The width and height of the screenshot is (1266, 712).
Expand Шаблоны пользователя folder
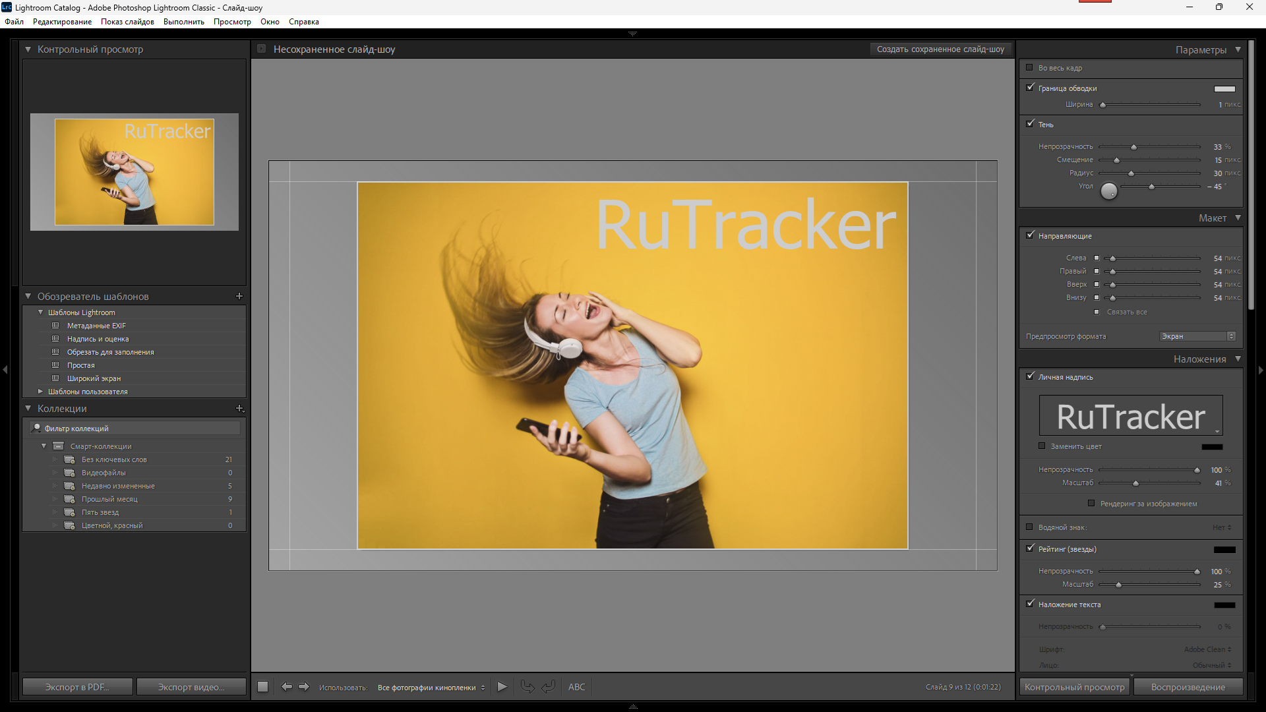pyautogui.click(x=41, y=392)
